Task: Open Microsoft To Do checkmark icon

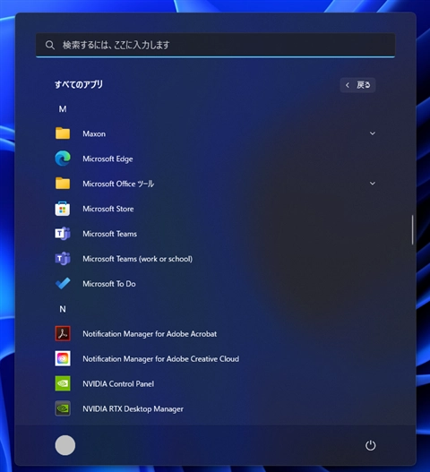Action: point(63,283)
